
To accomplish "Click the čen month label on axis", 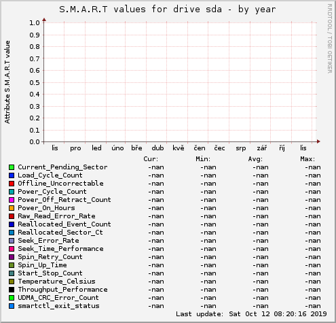I will pyautogui.click(x=200, y=148).
